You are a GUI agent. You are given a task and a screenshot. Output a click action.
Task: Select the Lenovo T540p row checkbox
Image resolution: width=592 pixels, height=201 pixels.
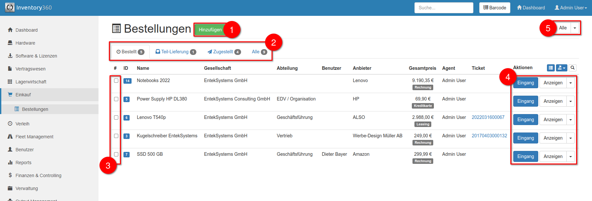(x=116, y=118)
